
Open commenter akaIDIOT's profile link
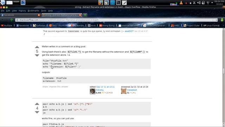point(129,31)
